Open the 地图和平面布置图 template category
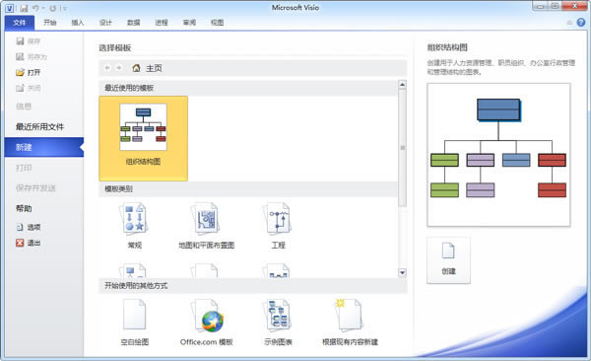This screenshot has height=361, width=591. [x=207, y=226]
